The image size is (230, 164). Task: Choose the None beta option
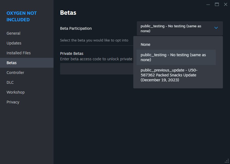[146, 44]
